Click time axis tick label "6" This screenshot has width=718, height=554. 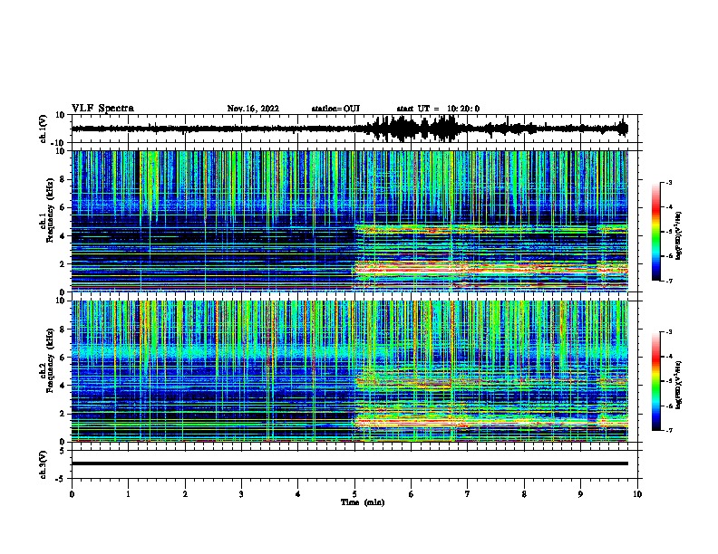412,494
